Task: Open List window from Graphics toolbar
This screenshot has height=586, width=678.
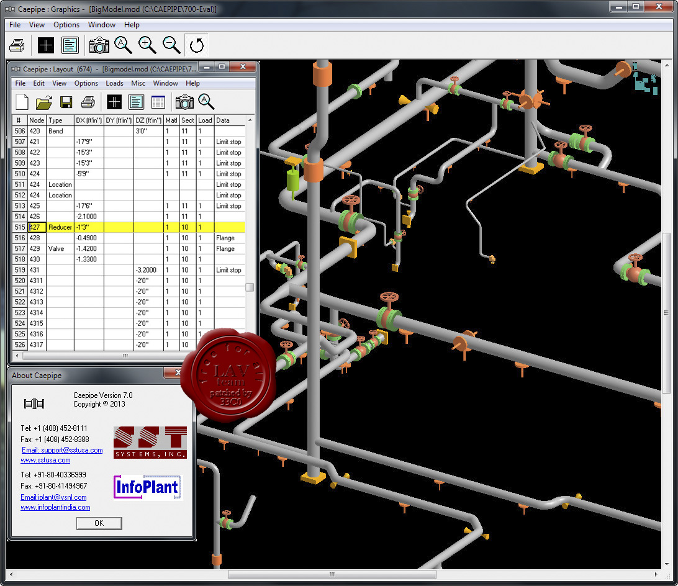Action: pos(70,45)
